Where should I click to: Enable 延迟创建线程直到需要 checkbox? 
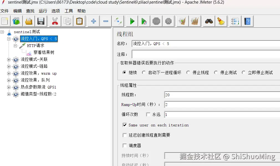click(125, 135)
